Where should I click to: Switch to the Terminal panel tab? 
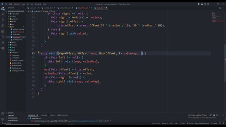44,115
